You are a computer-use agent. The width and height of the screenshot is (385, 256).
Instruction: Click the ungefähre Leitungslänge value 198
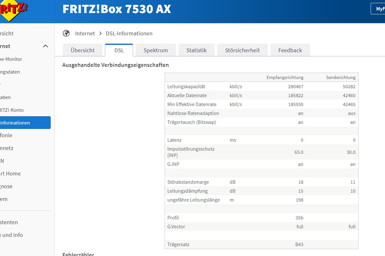[299, 200]
